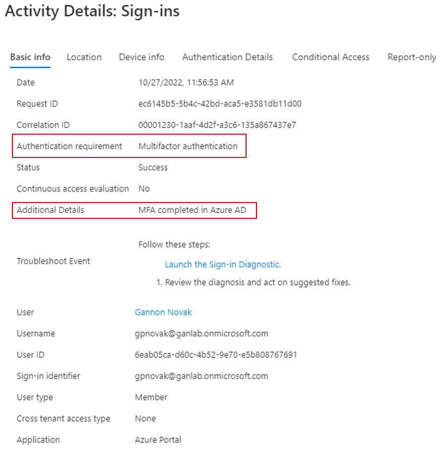The image size is (446, 451).
Task: Switch to the Report-only tab
Action: pyautogui.click(x=412, y=57)
